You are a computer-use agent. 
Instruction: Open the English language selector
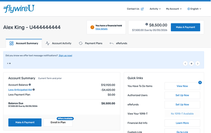[194, 9]
